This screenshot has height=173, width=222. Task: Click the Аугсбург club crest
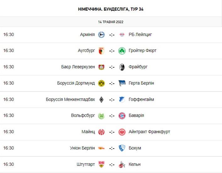tap(101, 51)
